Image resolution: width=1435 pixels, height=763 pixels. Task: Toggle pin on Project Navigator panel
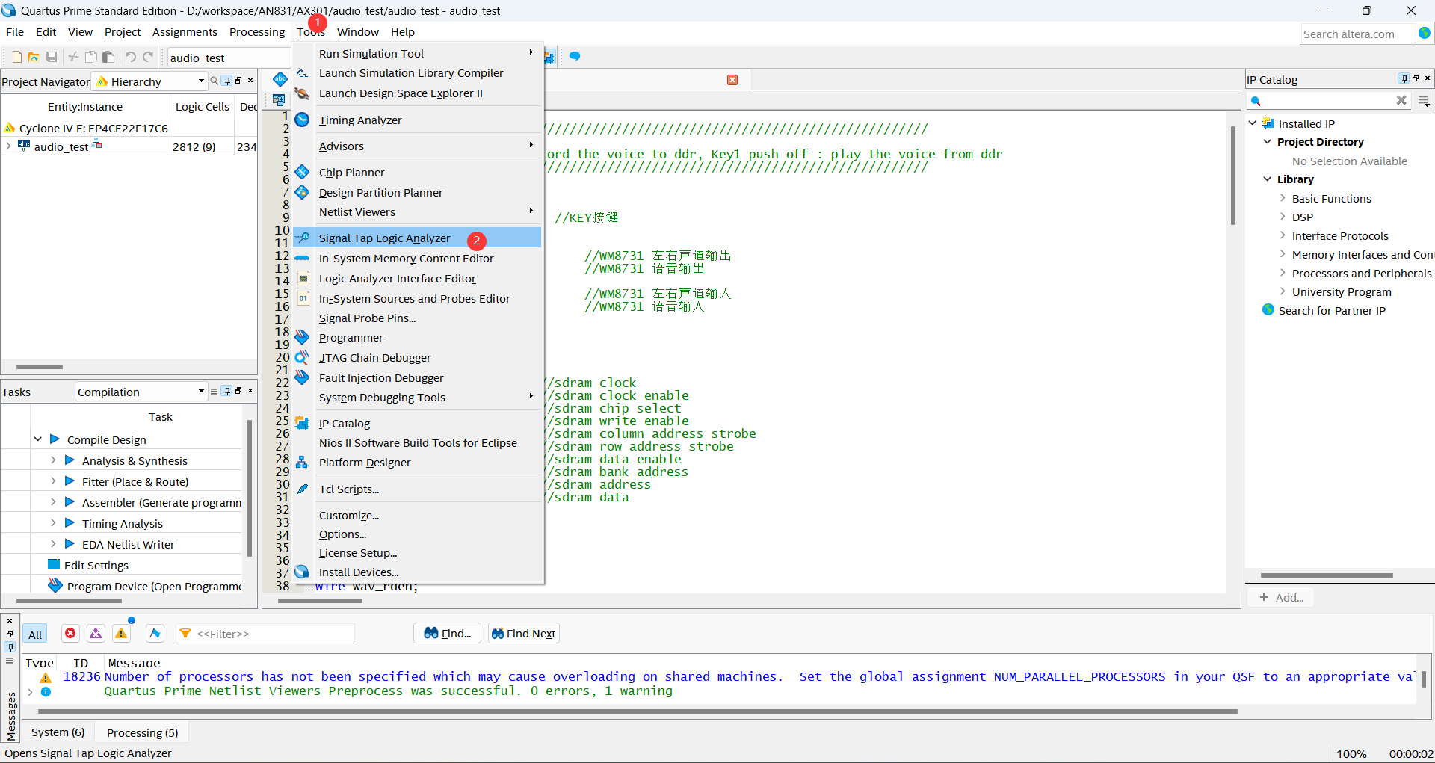(x=228, y=80)
